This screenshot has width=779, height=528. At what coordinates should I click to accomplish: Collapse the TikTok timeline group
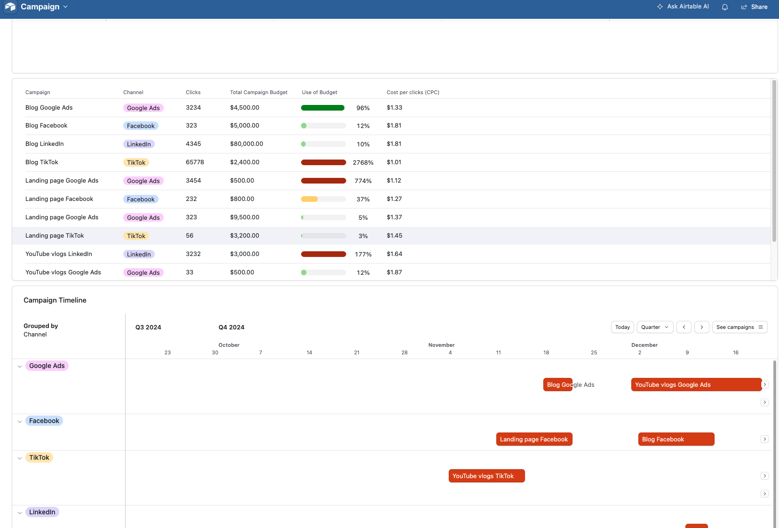(x=20, y=458)
